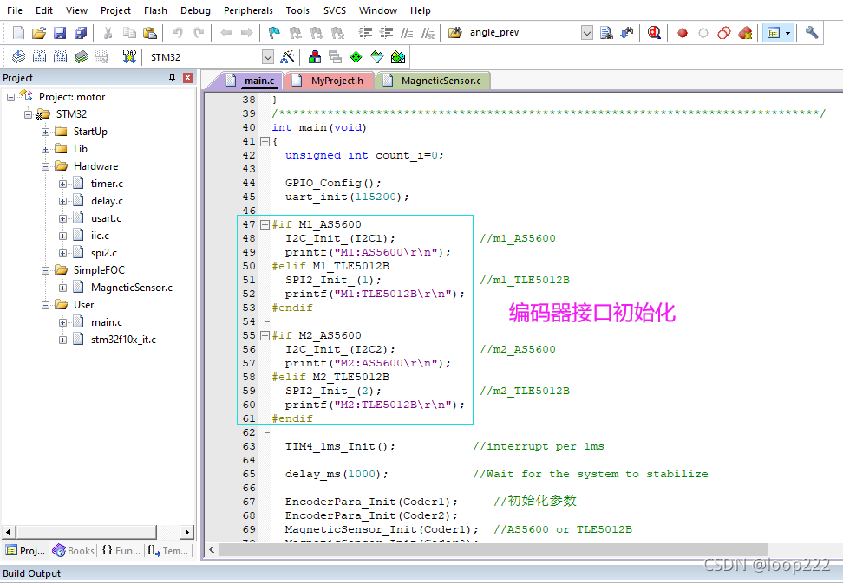Open Options for Target icon
The image size is (843, 583).
tap(288, 57)
